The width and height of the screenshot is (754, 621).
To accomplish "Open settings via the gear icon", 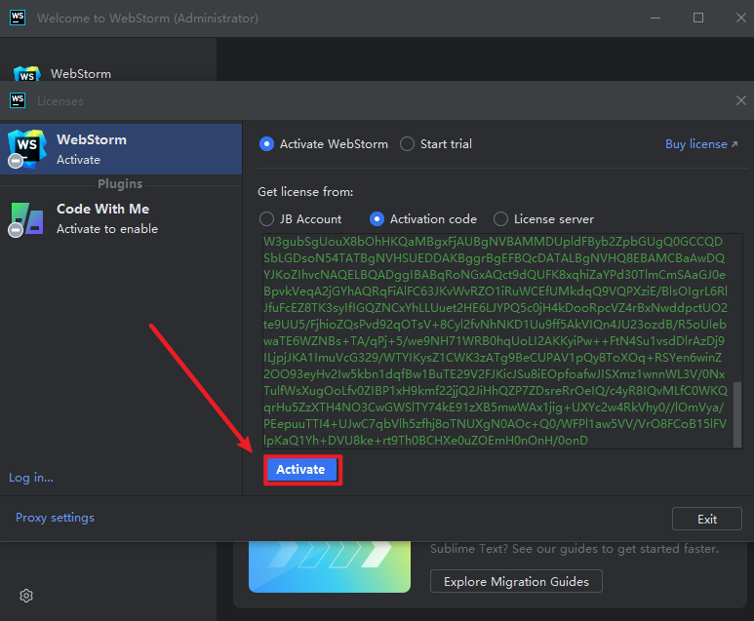I will click(x=26, y=596).
